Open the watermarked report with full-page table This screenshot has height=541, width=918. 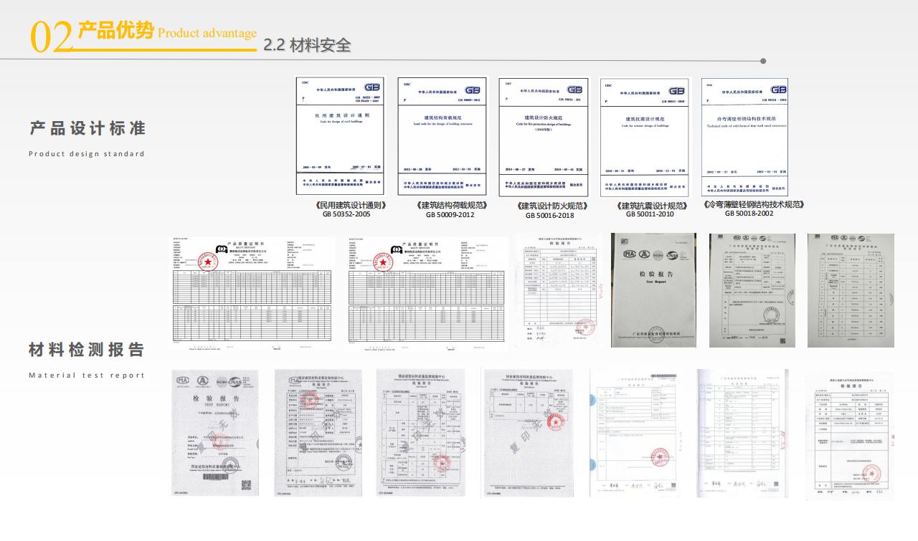click(421, 433)
